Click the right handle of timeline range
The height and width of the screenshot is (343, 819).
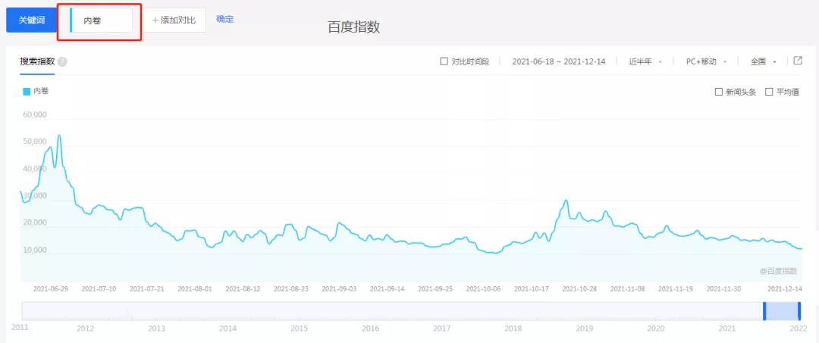click(799, 310)
